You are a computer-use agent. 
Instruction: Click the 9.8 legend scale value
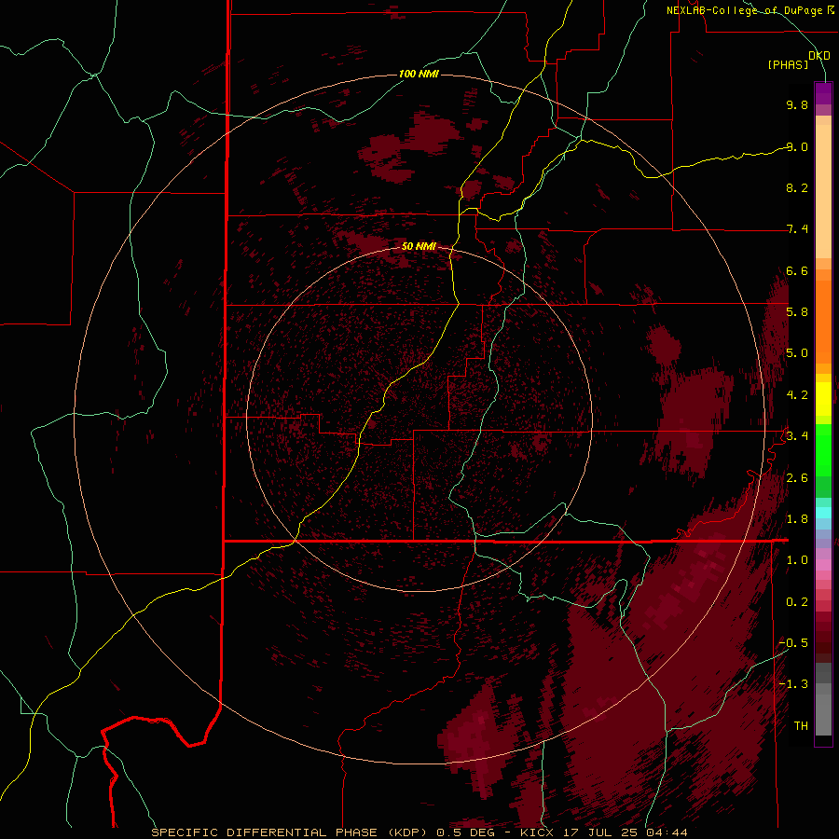click(x=797, y=104)
